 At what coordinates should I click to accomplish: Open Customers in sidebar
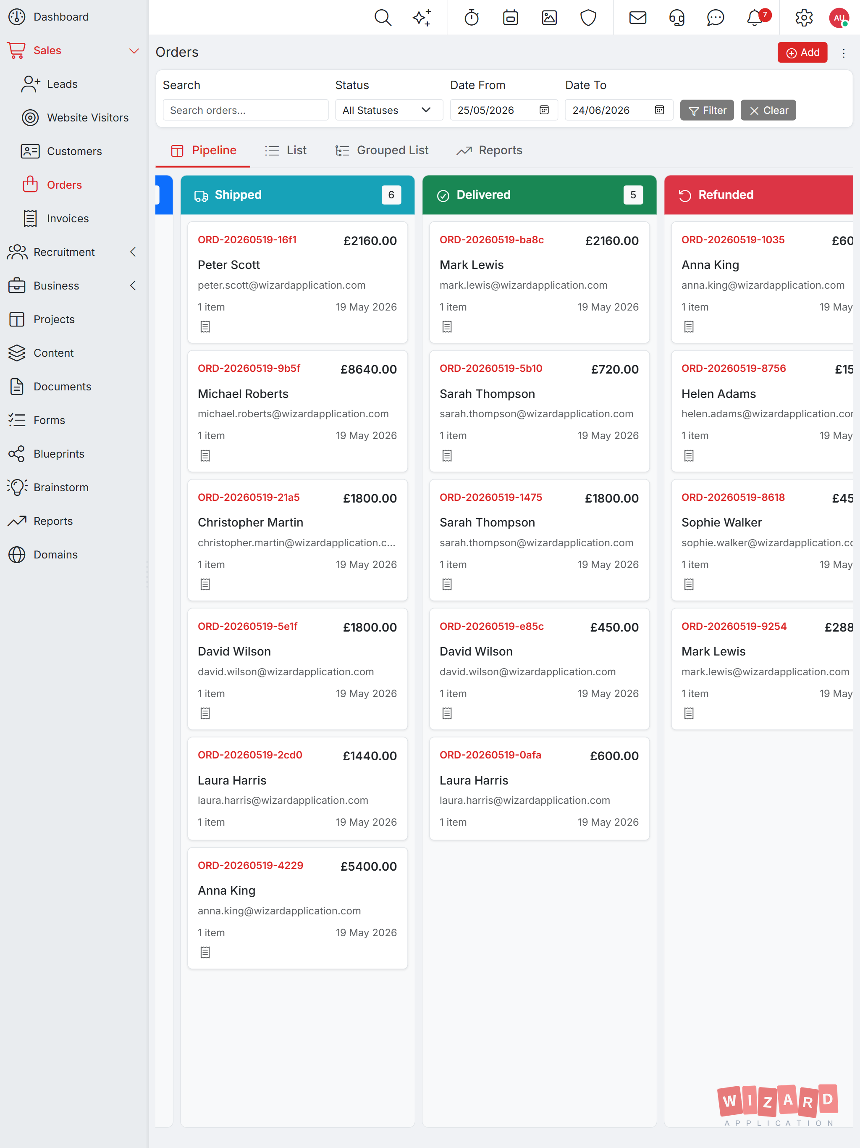tap(74, 152)
